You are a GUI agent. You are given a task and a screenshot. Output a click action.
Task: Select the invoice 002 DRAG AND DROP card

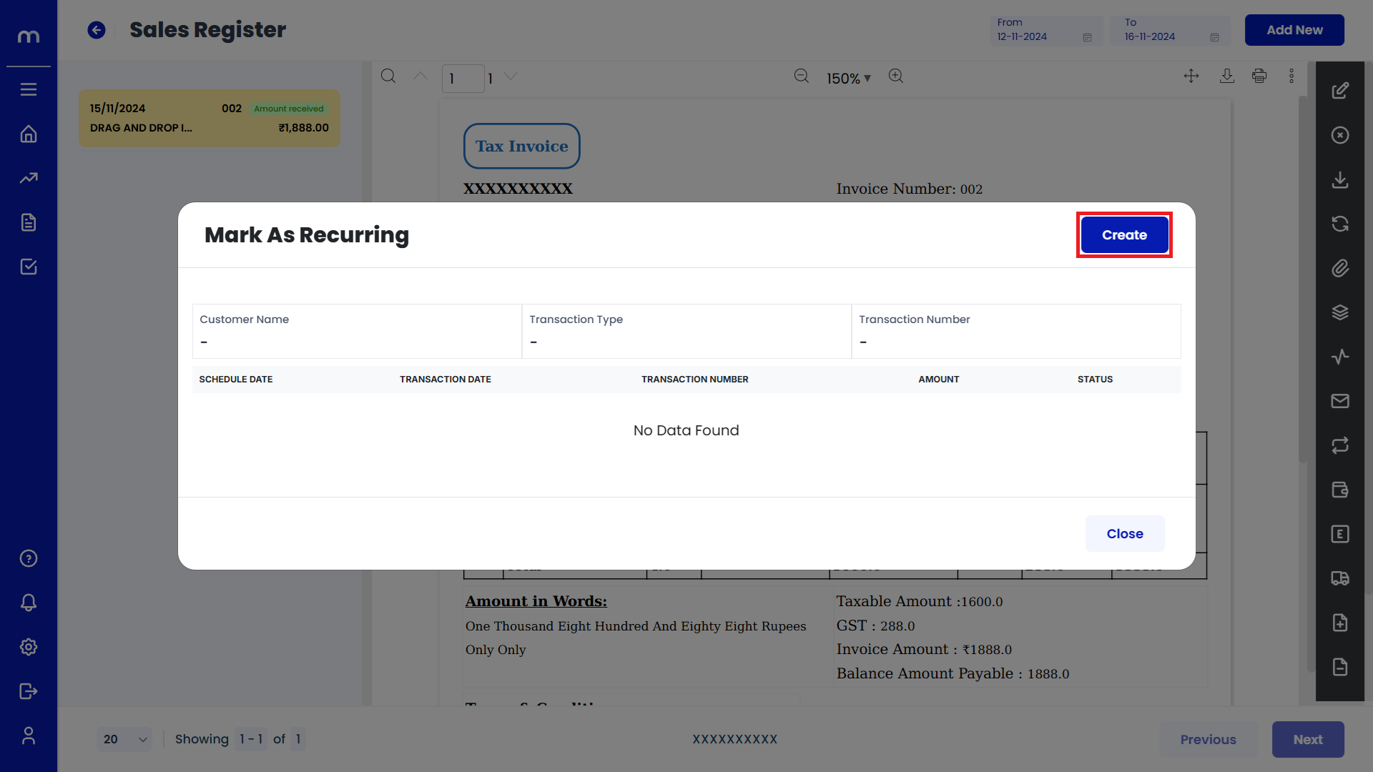(x=210, y=118)
